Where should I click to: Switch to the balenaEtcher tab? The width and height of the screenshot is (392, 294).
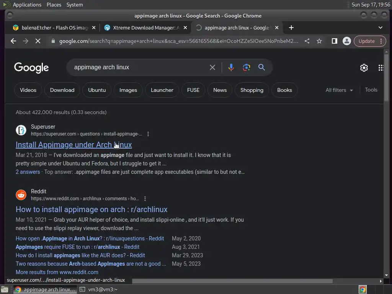click(51, 28)
